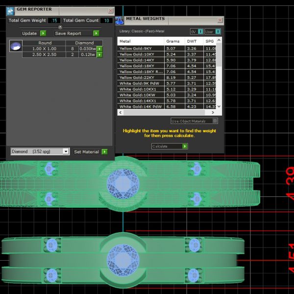Click the 0.030tw weight cell

coord(88,49)
